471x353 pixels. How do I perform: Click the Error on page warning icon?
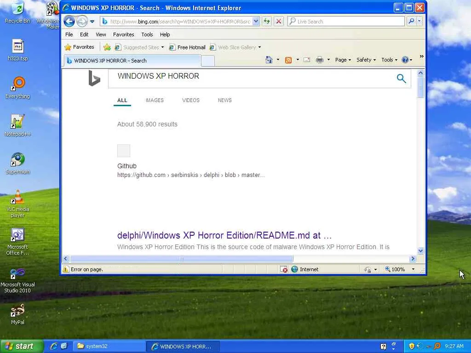click(66, 269)
